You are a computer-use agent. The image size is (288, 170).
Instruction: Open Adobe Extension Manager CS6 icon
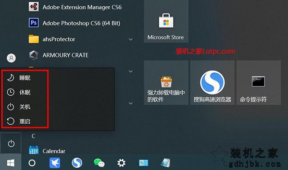coord(34,7)
